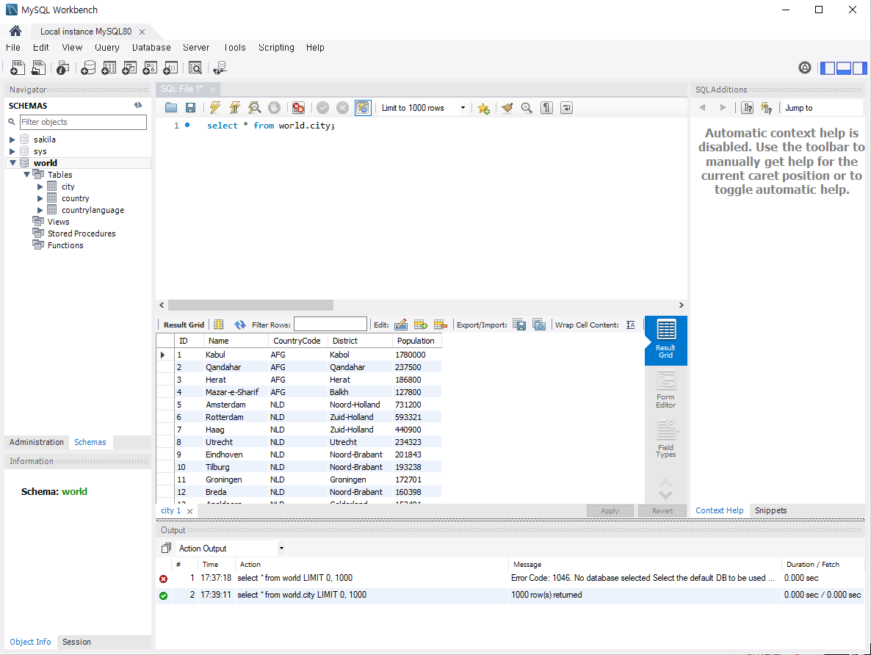Screen dimensions: 871x655
Task: Open a script file in the editor
Action: click(x=171, y=108)
